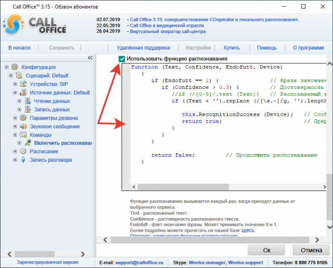Expand the Чтение данных node
The height and width of the screenshot is (268, 333).
19,101
